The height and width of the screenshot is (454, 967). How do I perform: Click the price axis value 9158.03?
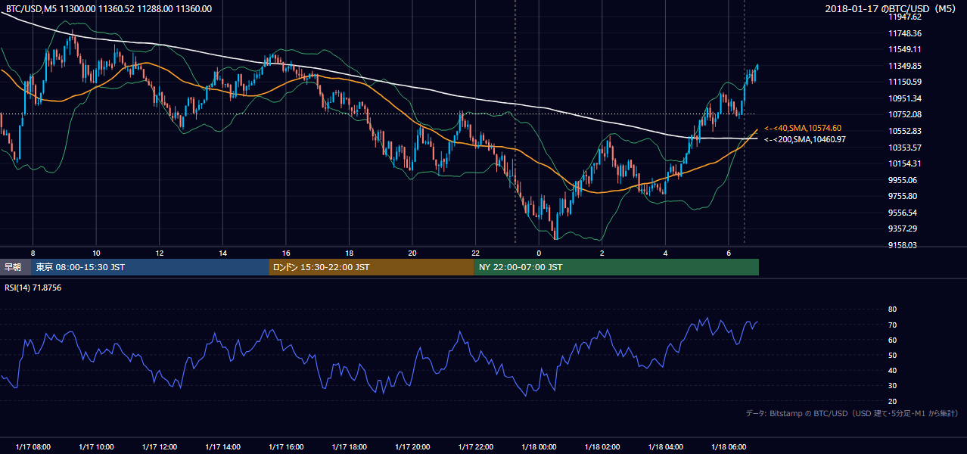[904, 245]
